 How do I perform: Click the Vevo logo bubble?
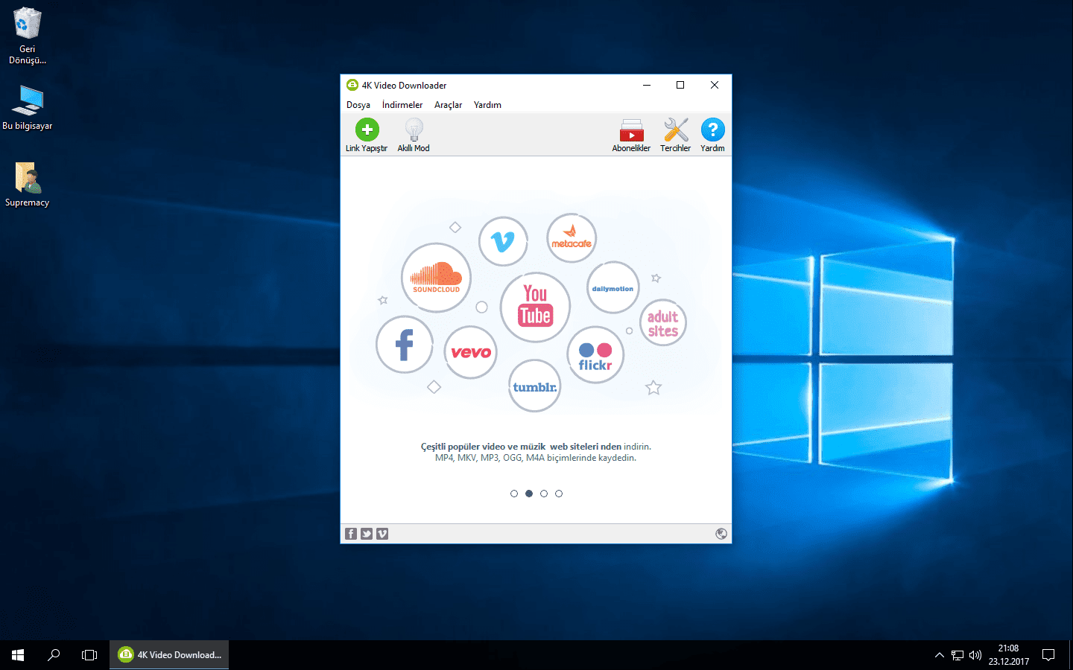pyautogui.click(x=471, y=352)
